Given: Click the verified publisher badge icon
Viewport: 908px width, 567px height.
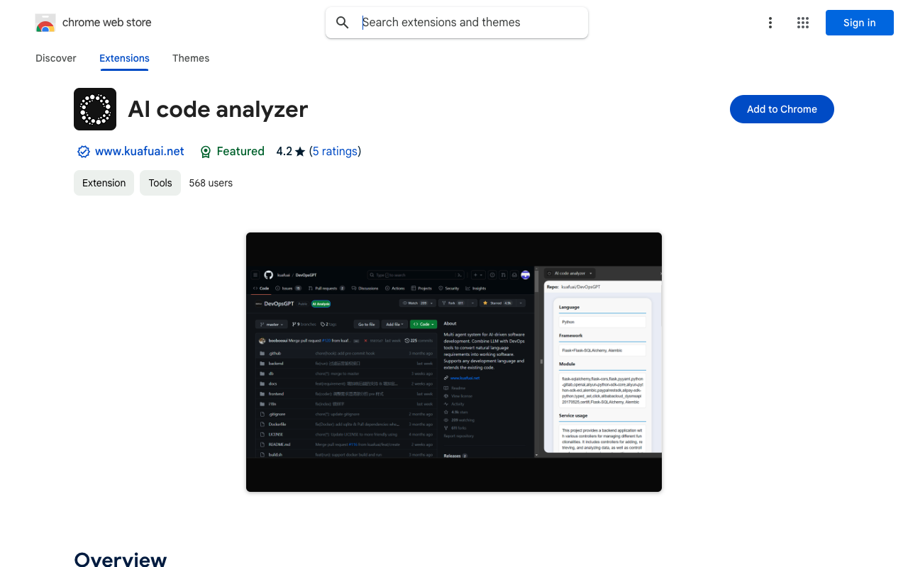Looking at the screenshot, I should (x=84, y=152).
